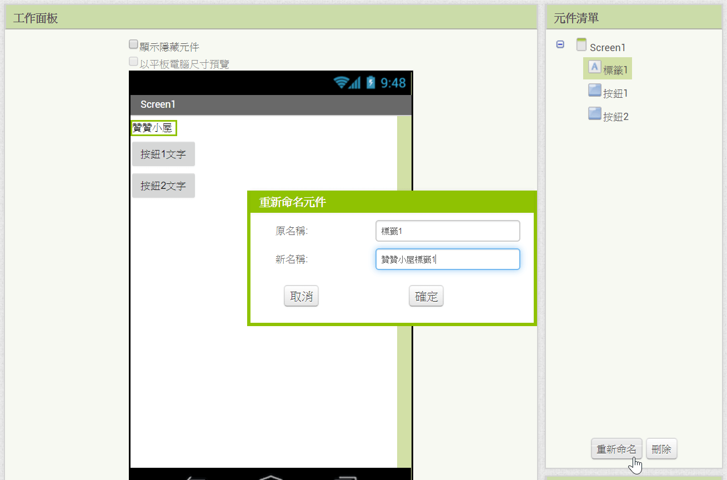Select the 贊贊小屋 label in the phone preview
The height and width of the screenshot is (480, 727).
point(153,128)
